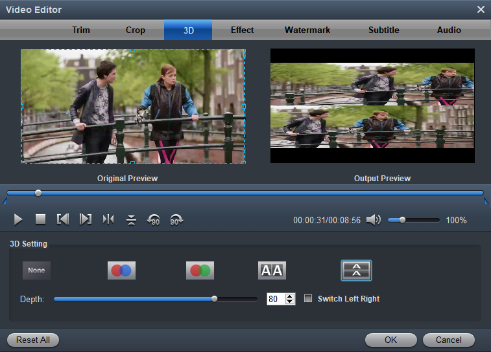Click the left trim marker below the timeline

[x=5, y=201]
